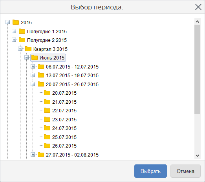Collapse the root 2015 year node
Viewport: 205px width, 182px height.
7,22
